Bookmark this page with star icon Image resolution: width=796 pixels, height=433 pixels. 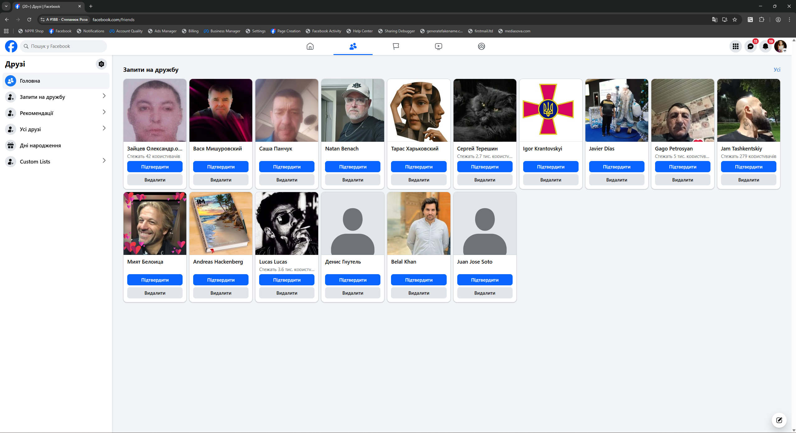click(x=735, y=20)
